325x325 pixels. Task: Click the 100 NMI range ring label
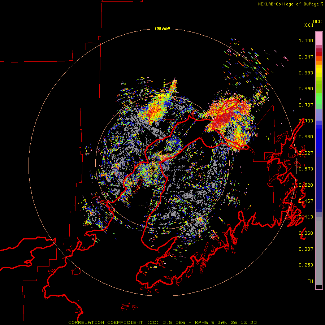click(162, 29)
